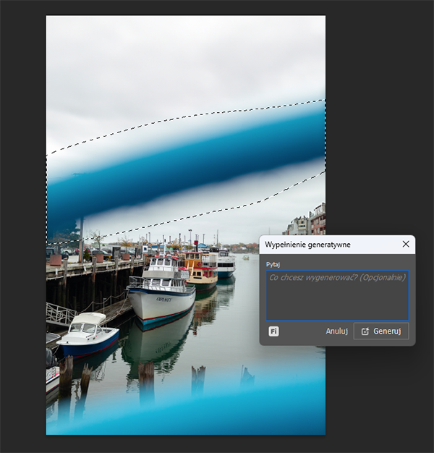Click the Generuj button

(x=381, y=331)
